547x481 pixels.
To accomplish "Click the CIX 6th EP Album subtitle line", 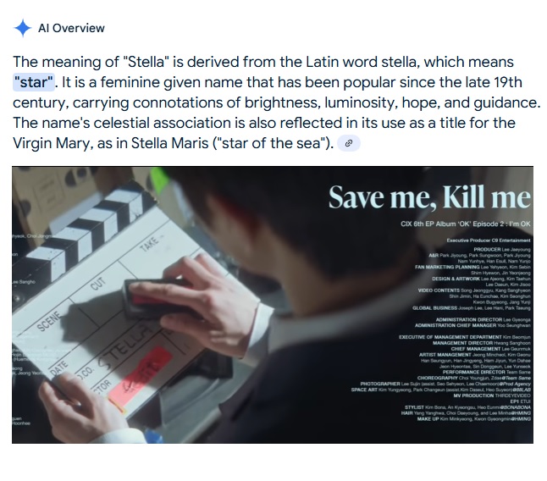I will (x=466, y=224).
